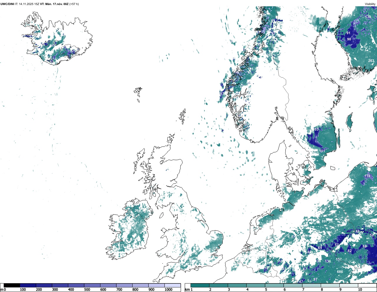This screenshot has height=292, width=377.
Task: Click the "10" tick label on the km legend
Action: tap(360, 290)
